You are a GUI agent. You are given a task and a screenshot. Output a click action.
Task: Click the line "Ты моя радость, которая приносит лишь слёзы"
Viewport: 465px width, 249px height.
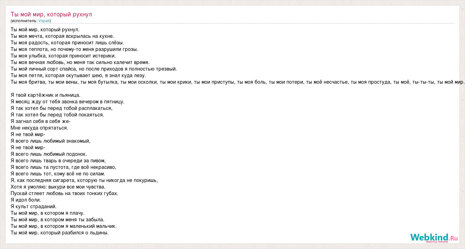67,43
